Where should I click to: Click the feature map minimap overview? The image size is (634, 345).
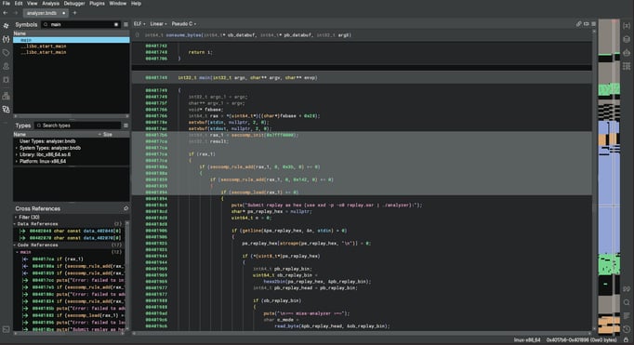coord(609,177)
